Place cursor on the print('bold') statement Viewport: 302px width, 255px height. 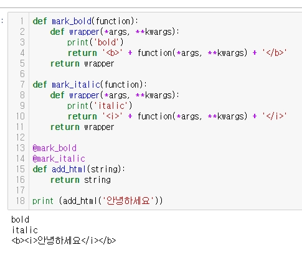pos(95,42)
